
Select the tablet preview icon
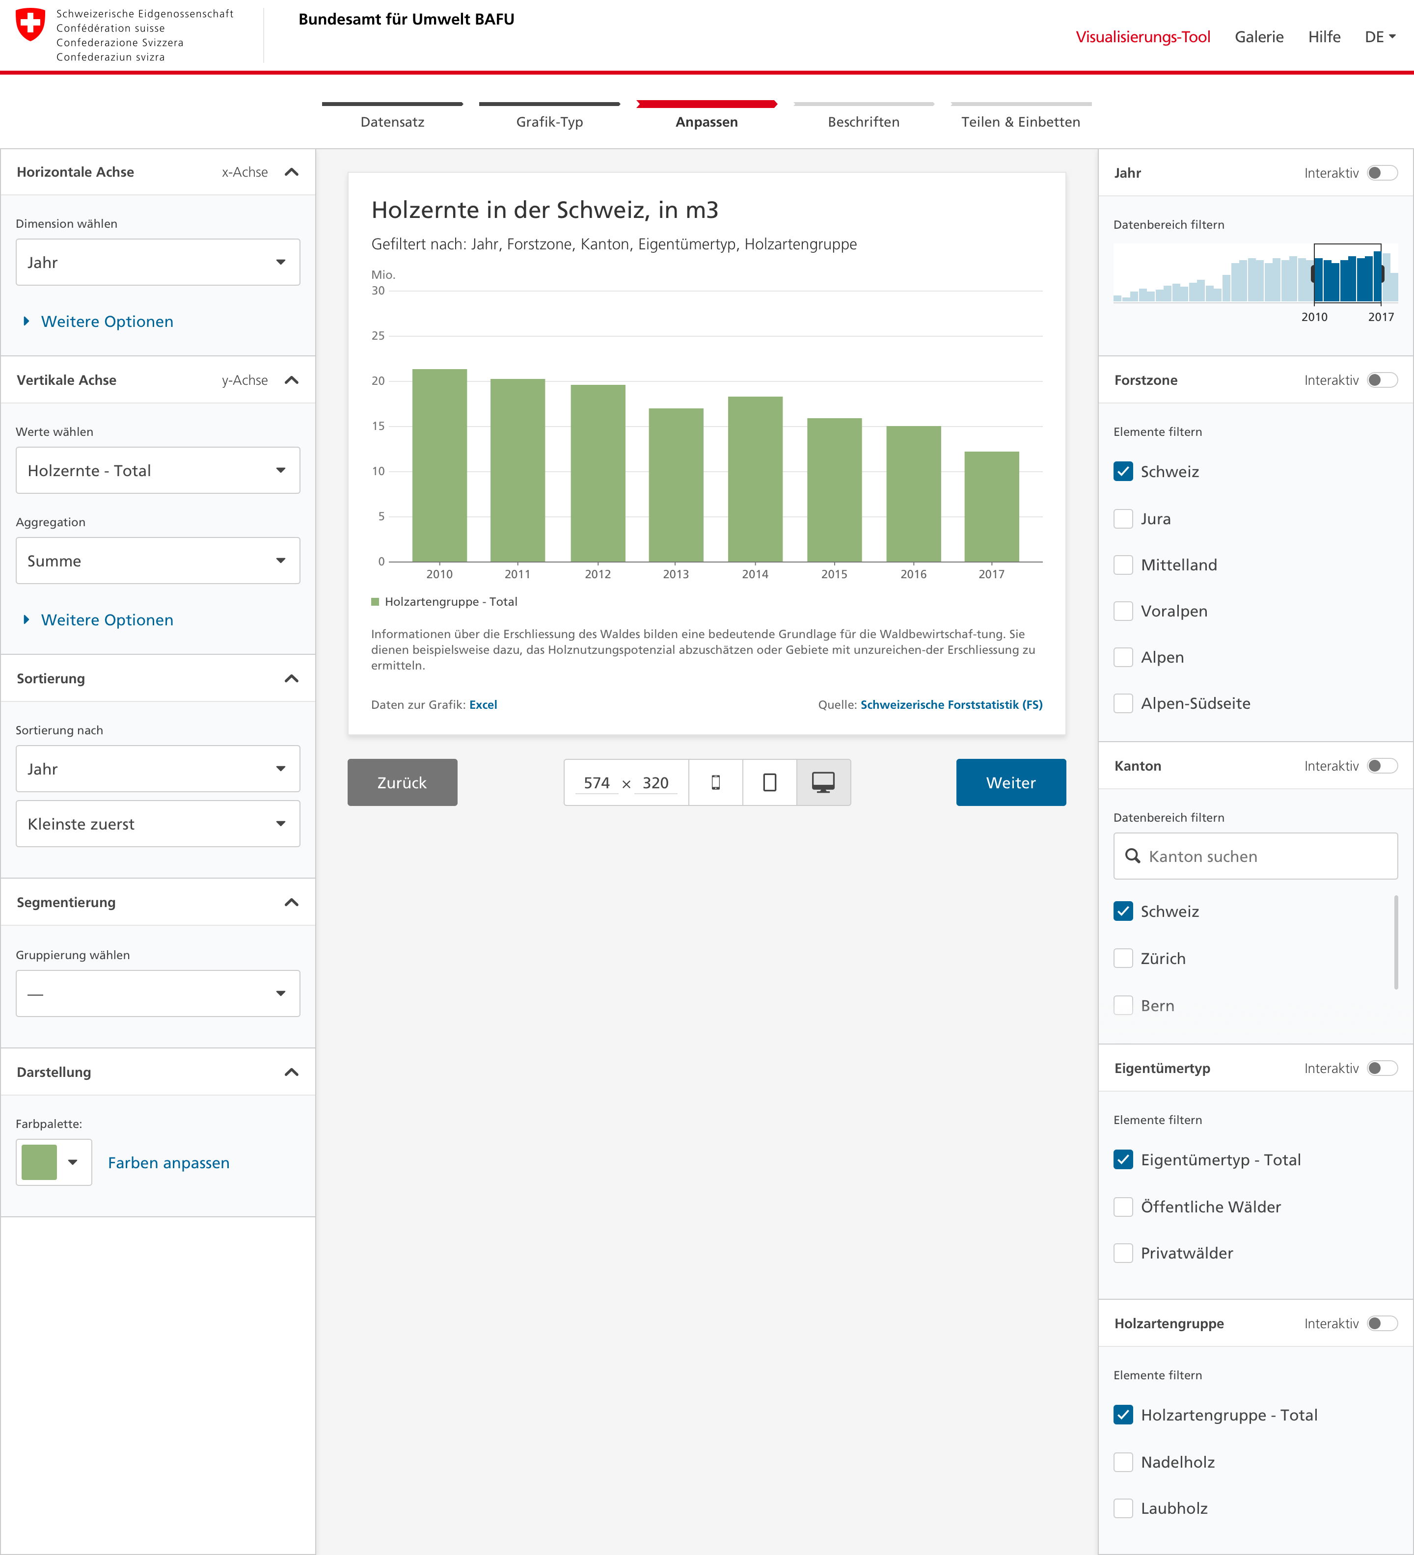click(769, 782)
